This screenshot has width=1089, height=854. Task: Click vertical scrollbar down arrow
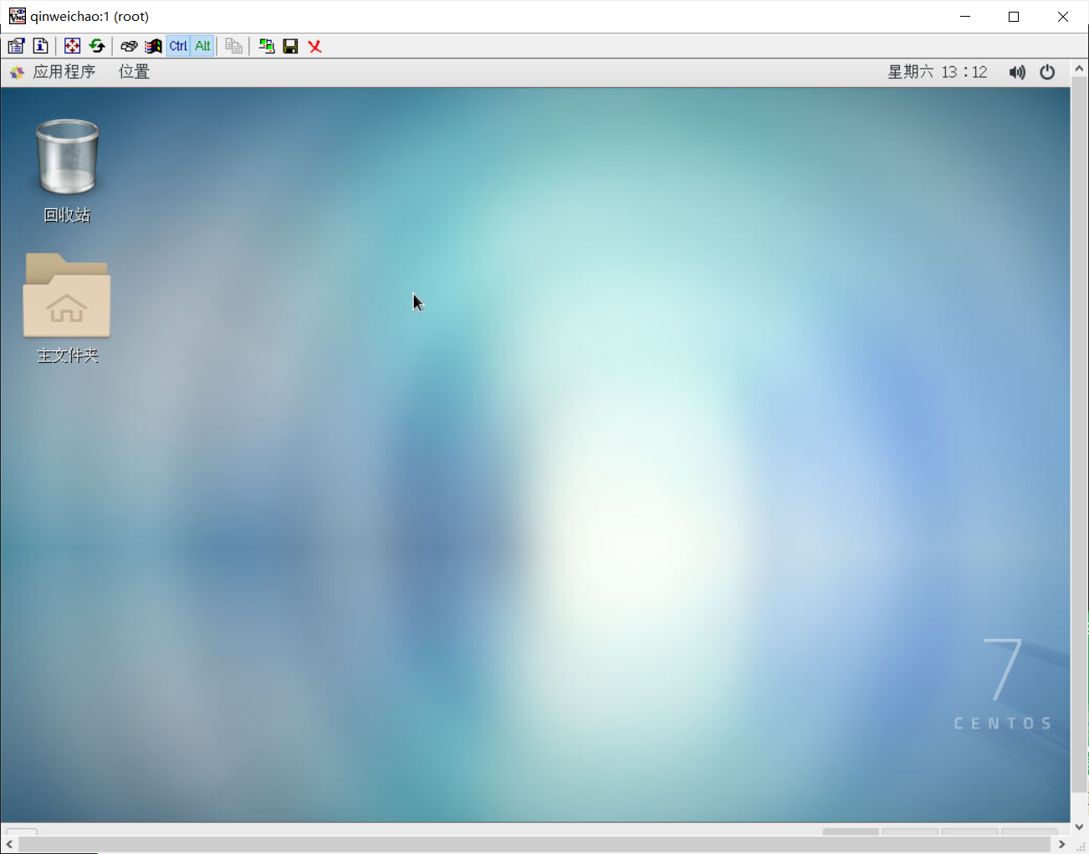1079,826
